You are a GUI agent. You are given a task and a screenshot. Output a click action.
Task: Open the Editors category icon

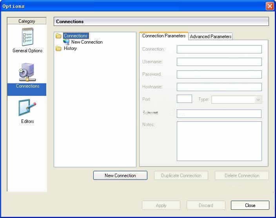tap(27, 108)
